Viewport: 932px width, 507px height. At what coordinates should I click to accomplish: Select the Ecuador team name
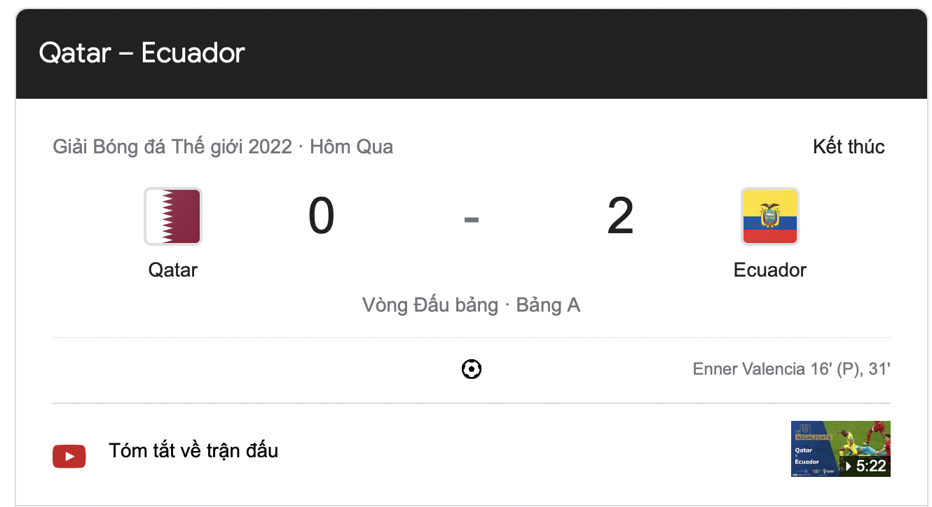point(769,270)
